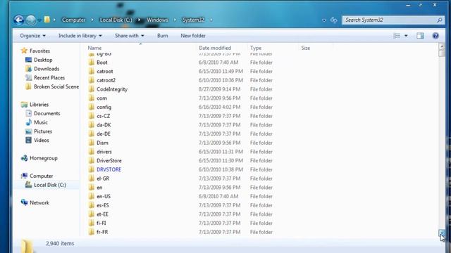The height and width of the screenshot is (253, 451).
Task: Click the search magnifier icon
Action: pyautogui.click(x=440, y=20)
